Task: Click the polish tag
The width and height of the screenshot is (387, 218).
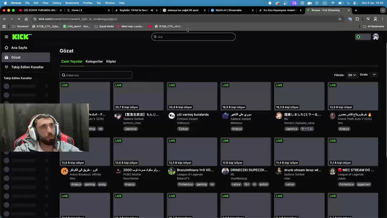Action: [x=264, y=184]
